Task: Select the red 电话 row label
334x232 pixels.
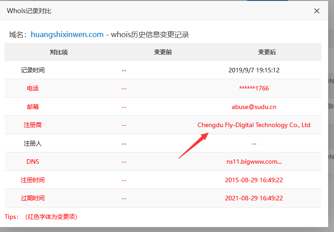Action: click(33, 88)
